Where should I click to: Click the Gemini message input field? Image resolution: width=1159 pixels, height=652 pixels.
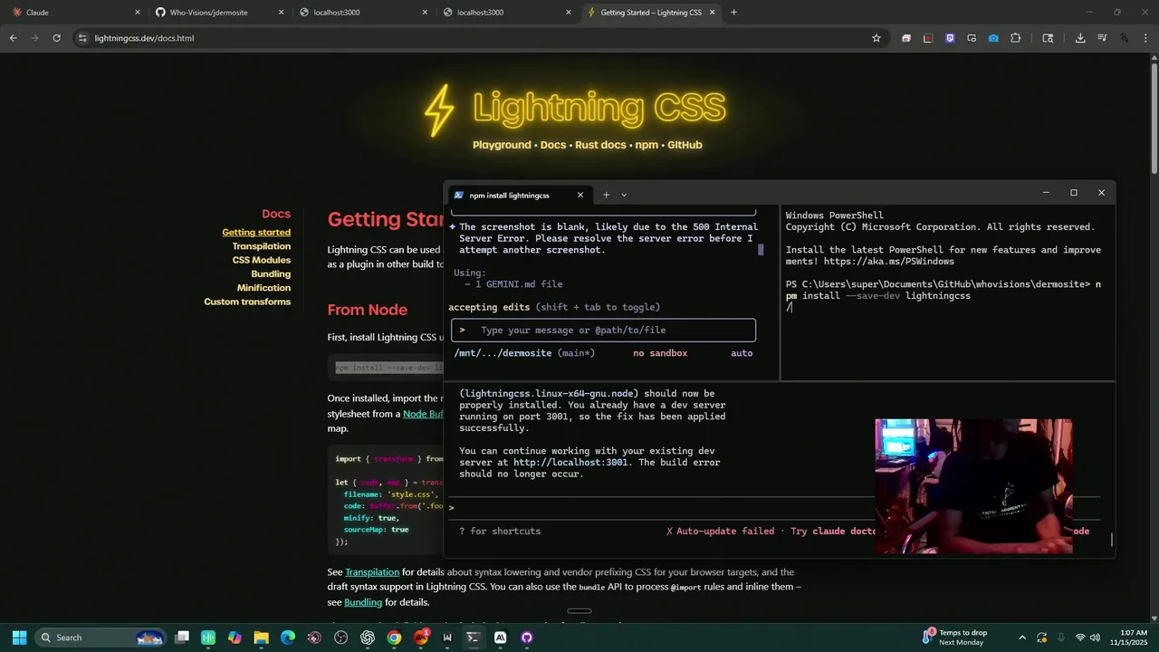(603, 331)
